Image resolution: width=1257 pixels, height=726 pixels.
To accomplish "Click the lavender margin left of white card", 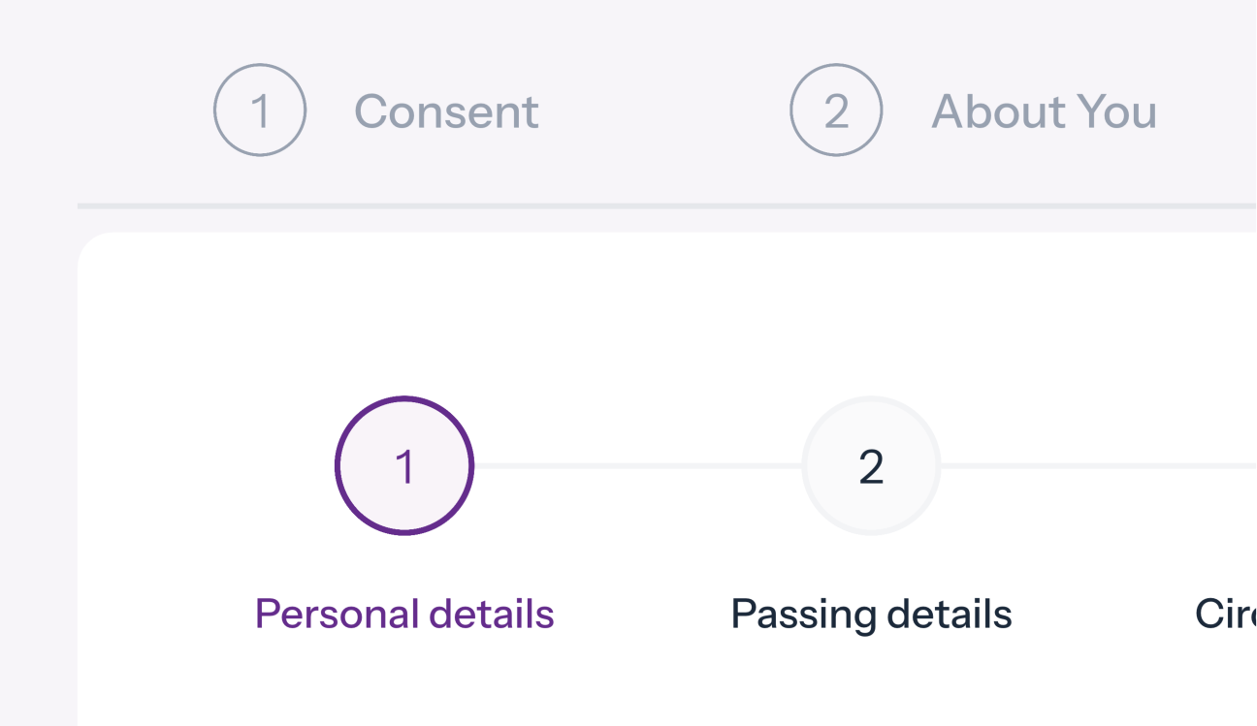I will click(37, 465).
